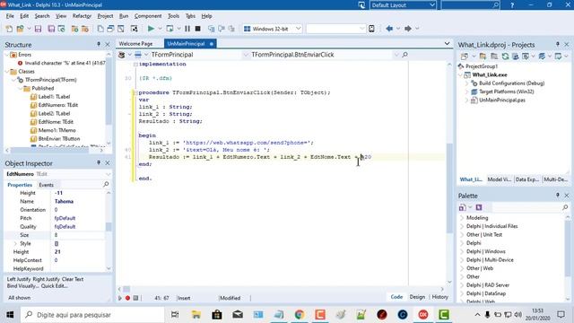This screenshot has width=574, height=323.
Task: Click the Toggle Form/Unit toolbar icon
Action: (x=120, y=29)
